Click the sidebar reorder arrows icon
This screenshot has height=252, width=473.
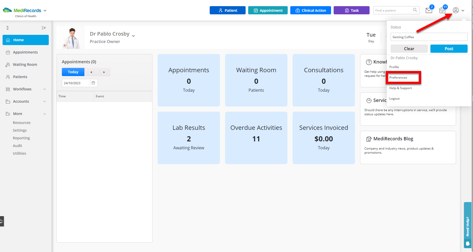click(x=7, y=28)
